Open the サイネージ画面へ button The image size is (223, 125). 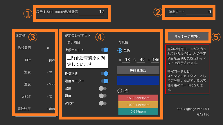click(x=188, y=36)
